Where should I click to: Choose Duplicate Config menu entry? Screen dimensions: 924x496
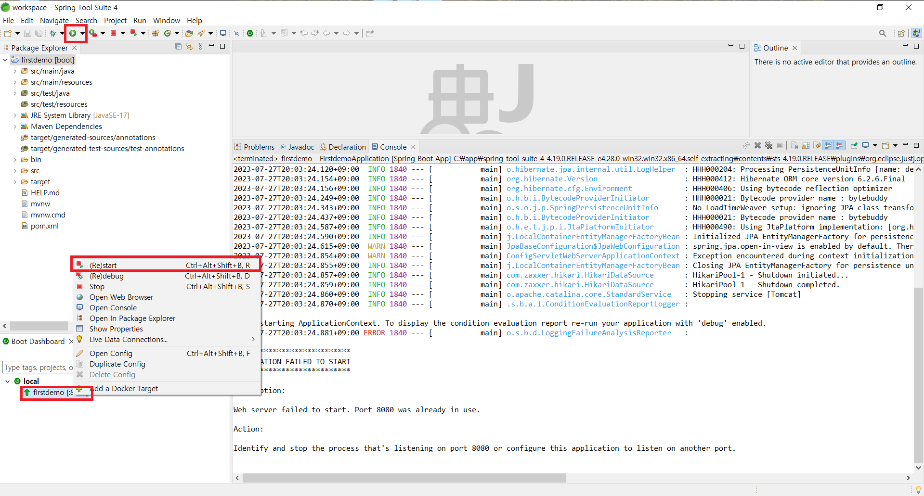(x=166, y=364)
